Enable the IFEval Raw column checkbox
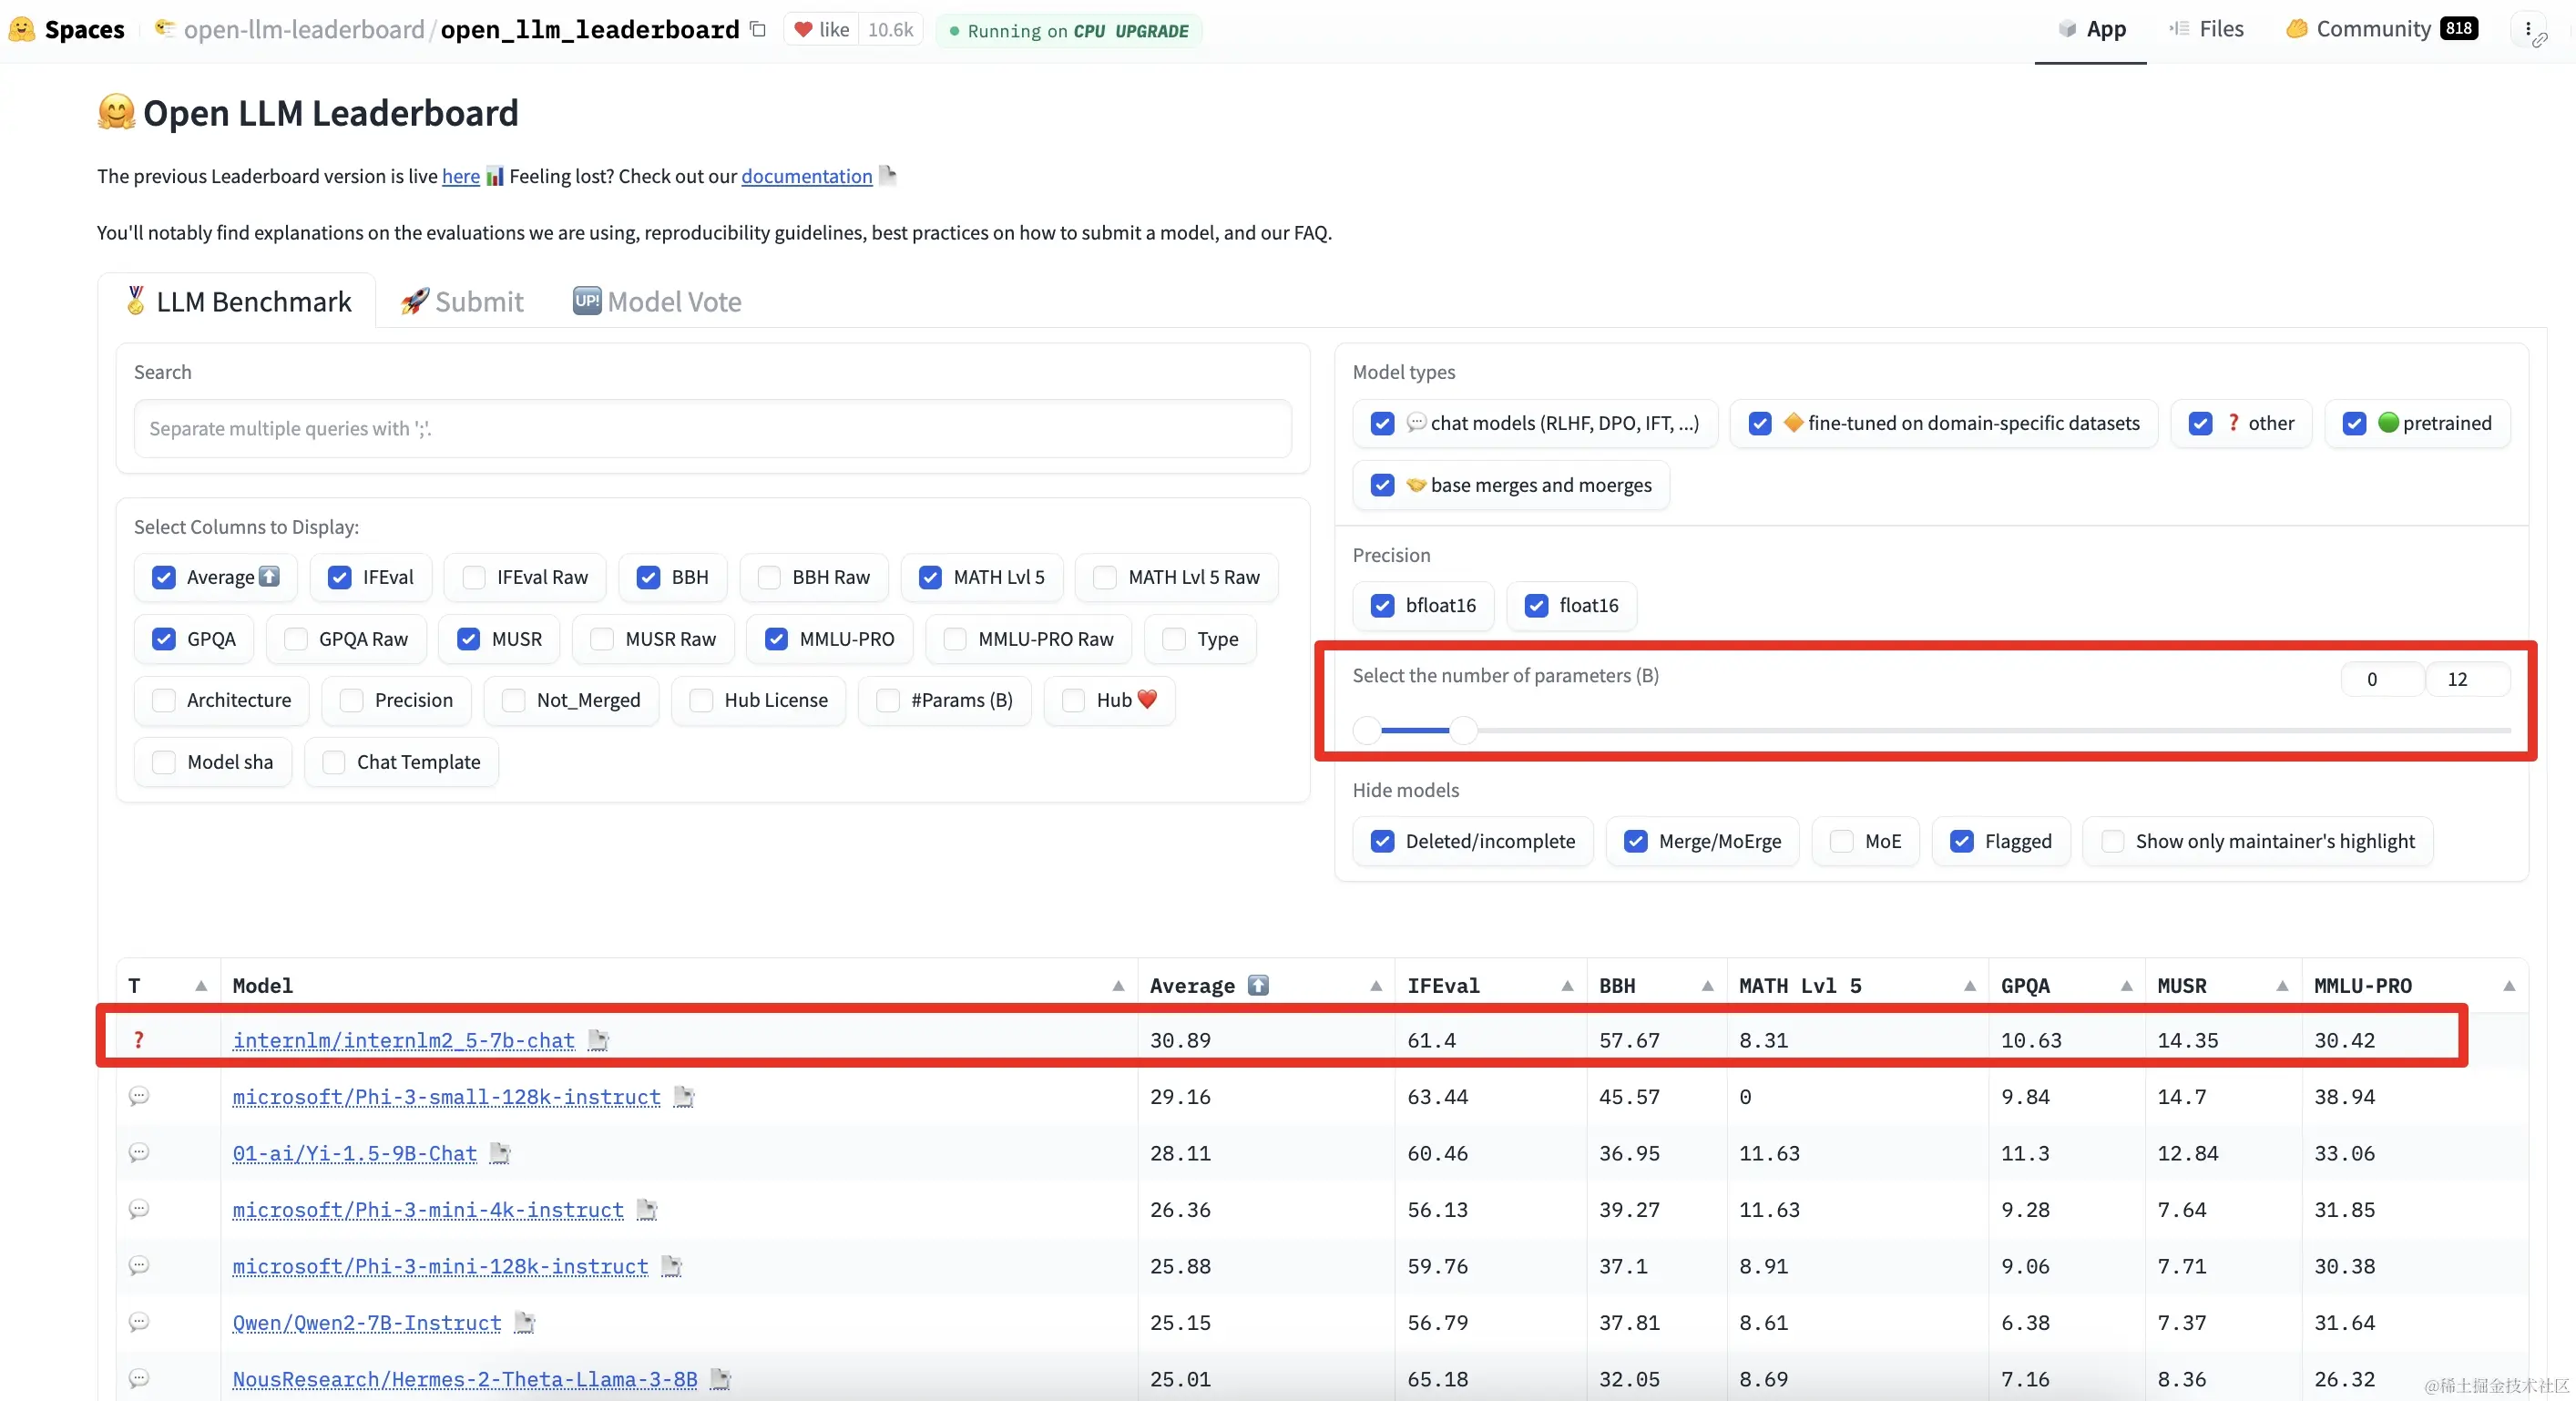This screenshot has height=1401, width=2576. point(475,577)
